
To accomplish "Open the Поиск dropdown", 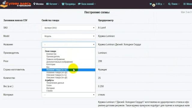I will pos(175,4).
